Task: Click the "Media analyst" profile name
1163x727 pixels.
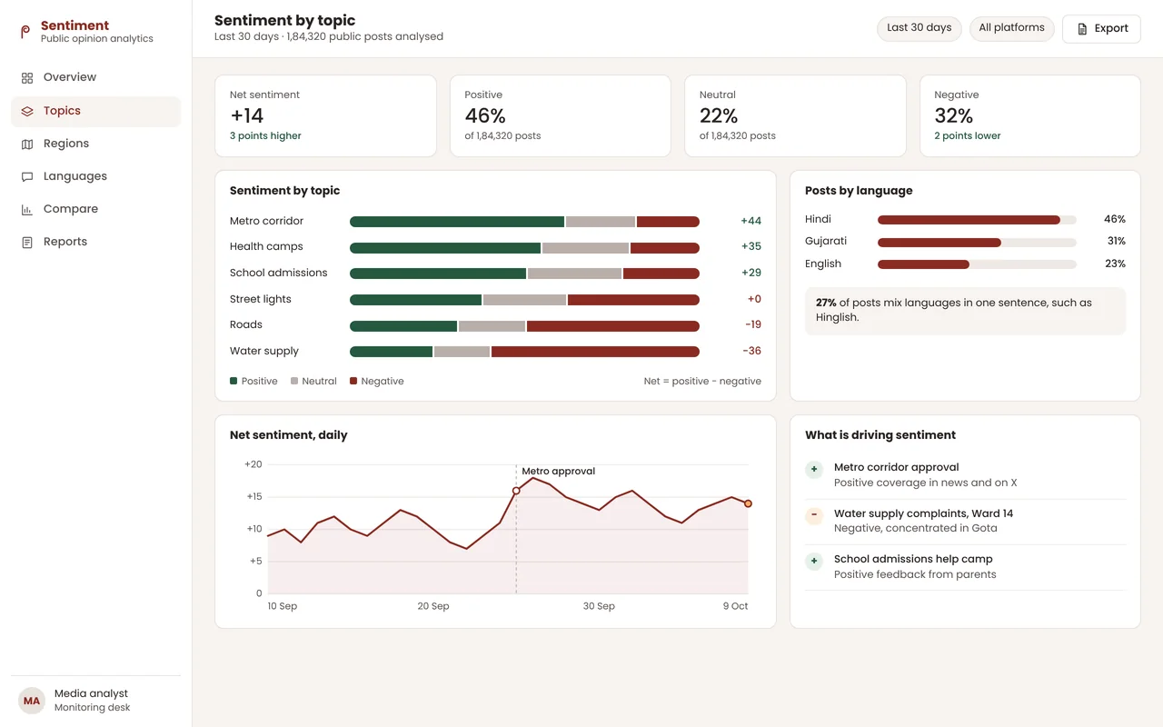Action: pos(91,693)
